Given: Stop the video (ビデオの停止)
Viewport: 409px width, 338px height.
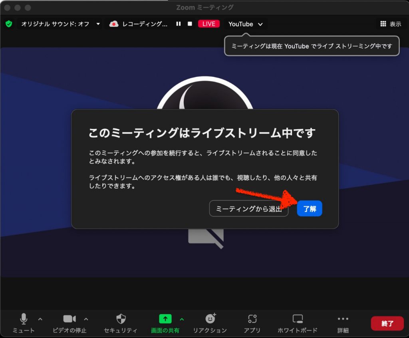Looking at the screenshot, I should (x=69, y=319).
